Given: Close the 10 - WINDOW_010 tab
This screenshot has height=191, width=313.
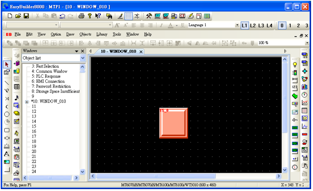Looking at the screenshot, I should coord(141,52).
